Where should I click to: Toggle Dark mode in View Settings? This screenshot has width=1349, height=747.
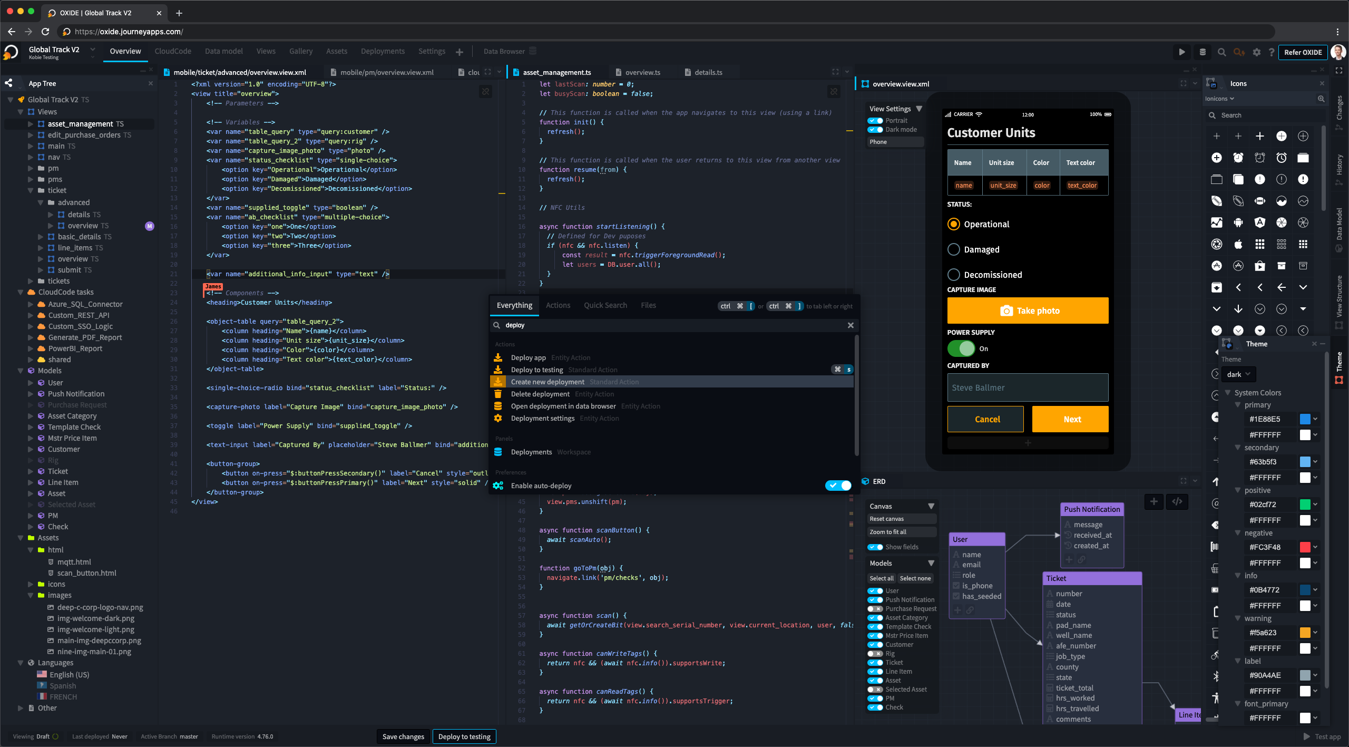[x=875, y=130]
